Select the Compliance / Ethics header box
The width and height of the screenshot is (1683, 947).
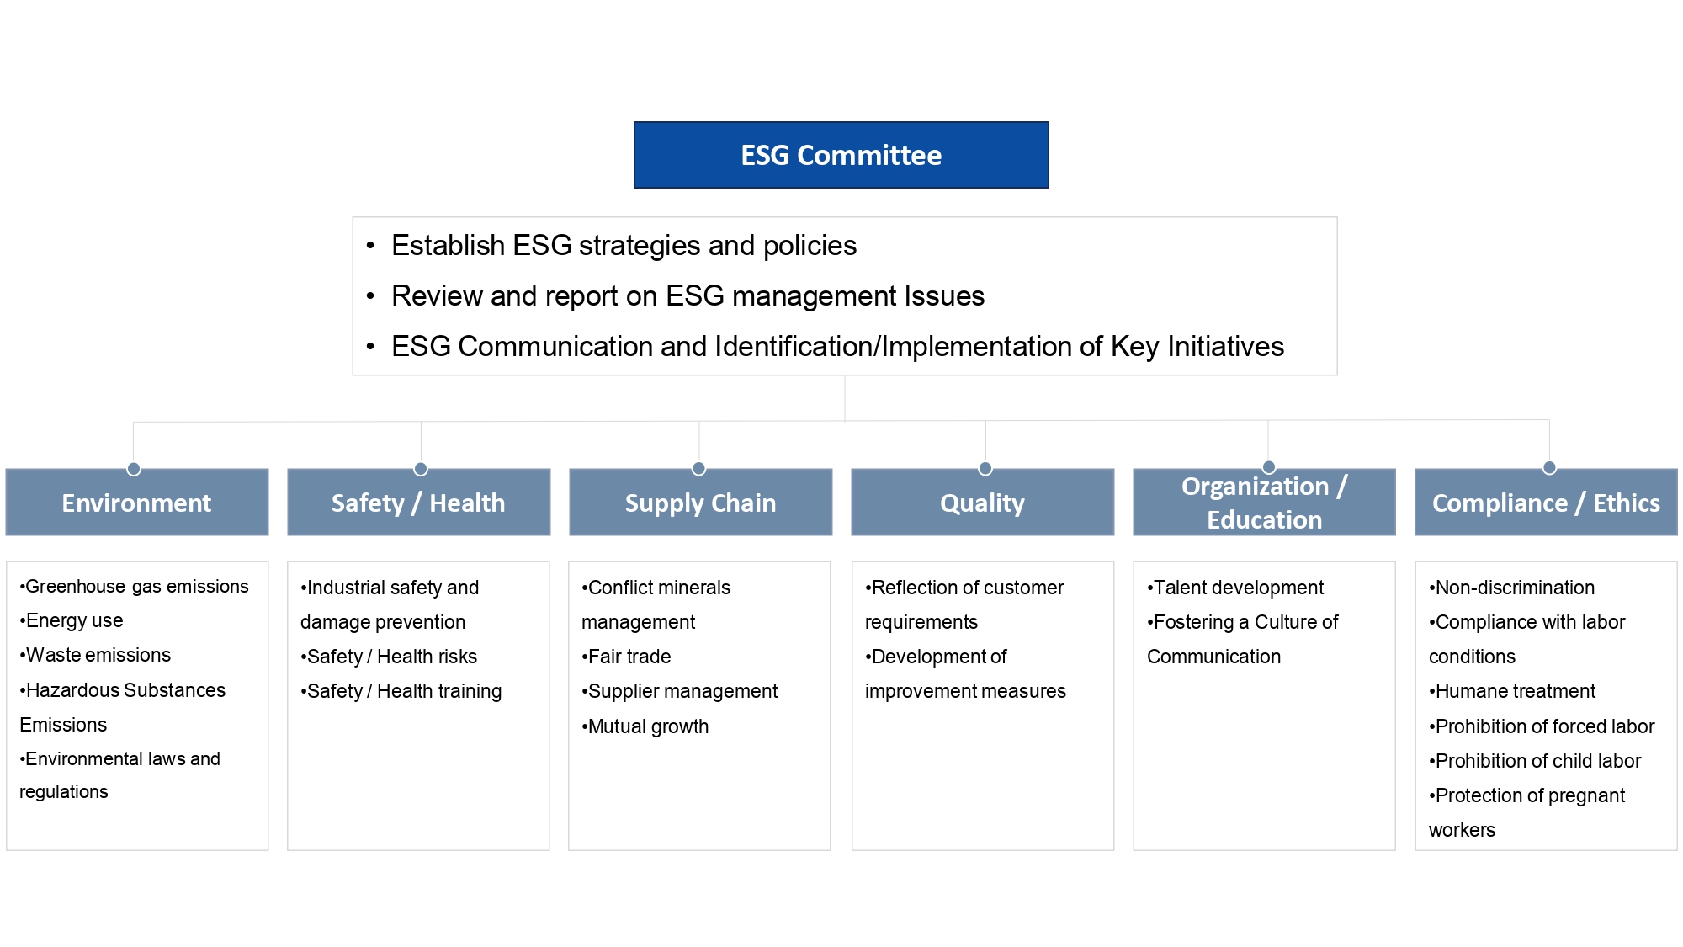pyautogui.click(x=1546, y=503)
